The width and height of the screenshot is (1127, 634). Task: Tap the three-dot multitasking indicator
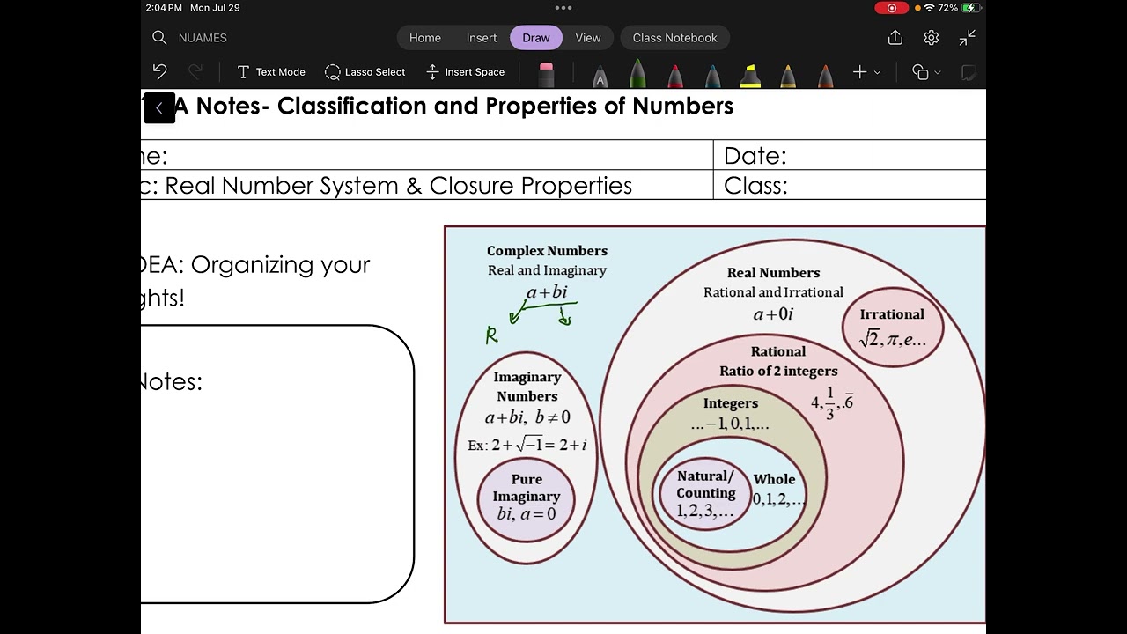pyautogui.click(x=563, y=8)
